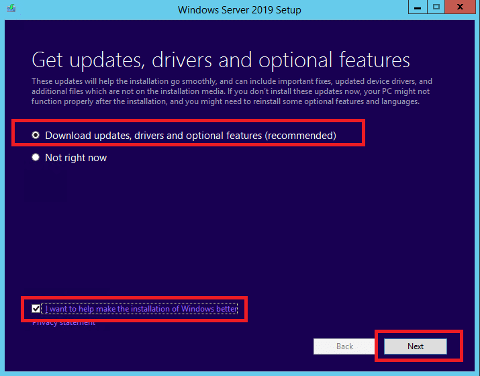Maximize the Setup window
Viewport: 480px width, 376px height.
436,7
